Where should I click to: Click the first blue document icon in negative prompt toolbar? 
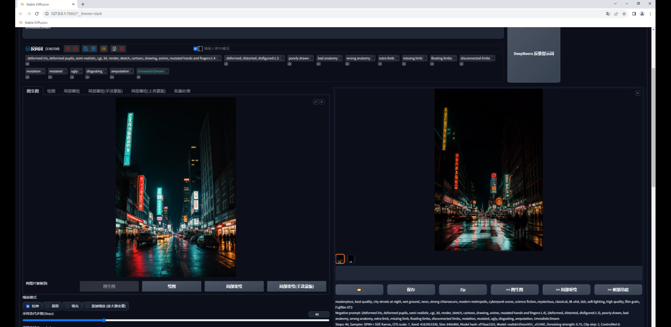85,49
